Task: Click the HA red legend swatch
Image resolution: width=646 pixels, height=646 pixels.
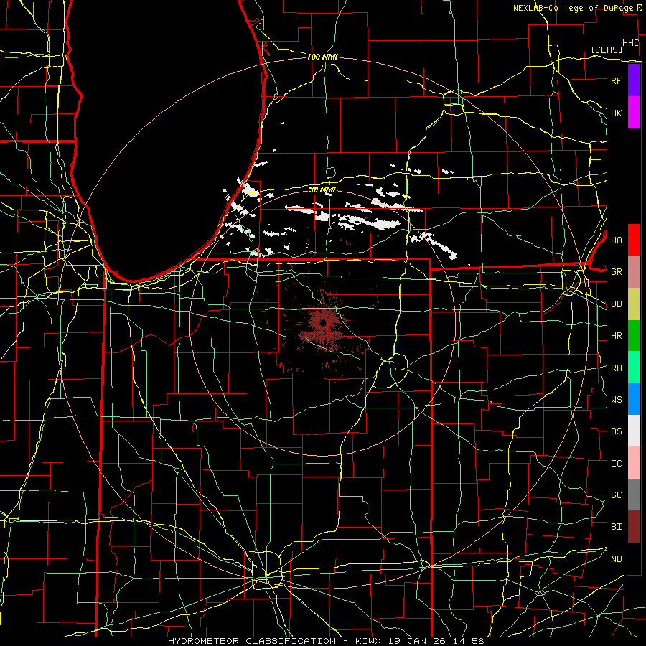Action: coord(634,240)
